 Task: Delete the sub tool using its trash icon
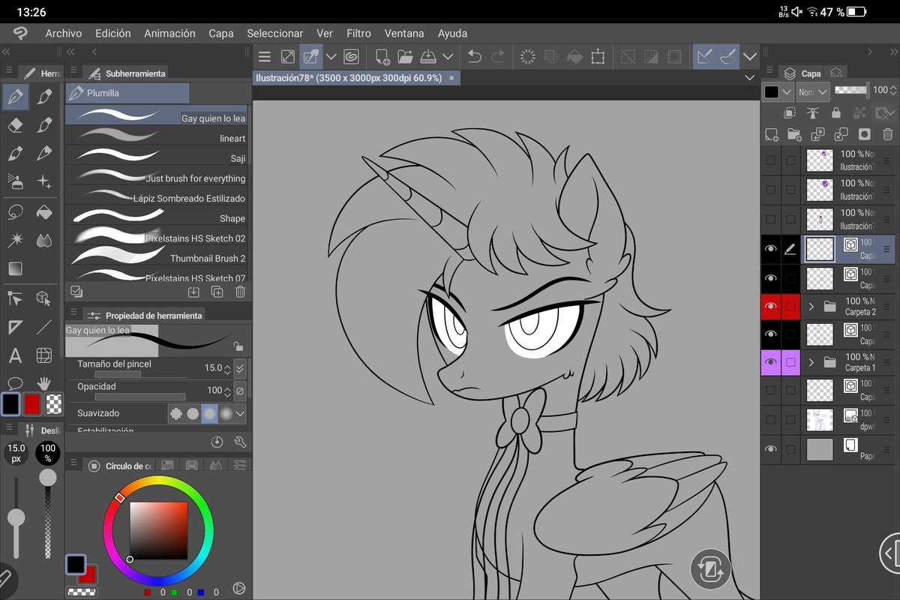(239, 292)
